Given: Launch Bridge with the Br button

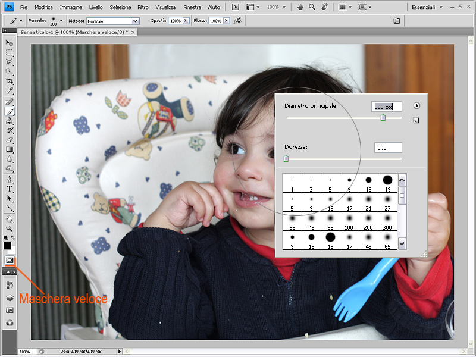Looking at the screenshot, I should click(x=236, y=7).
